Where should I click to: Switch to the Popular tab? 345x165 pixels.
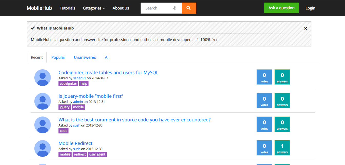(x=58, y=57)
